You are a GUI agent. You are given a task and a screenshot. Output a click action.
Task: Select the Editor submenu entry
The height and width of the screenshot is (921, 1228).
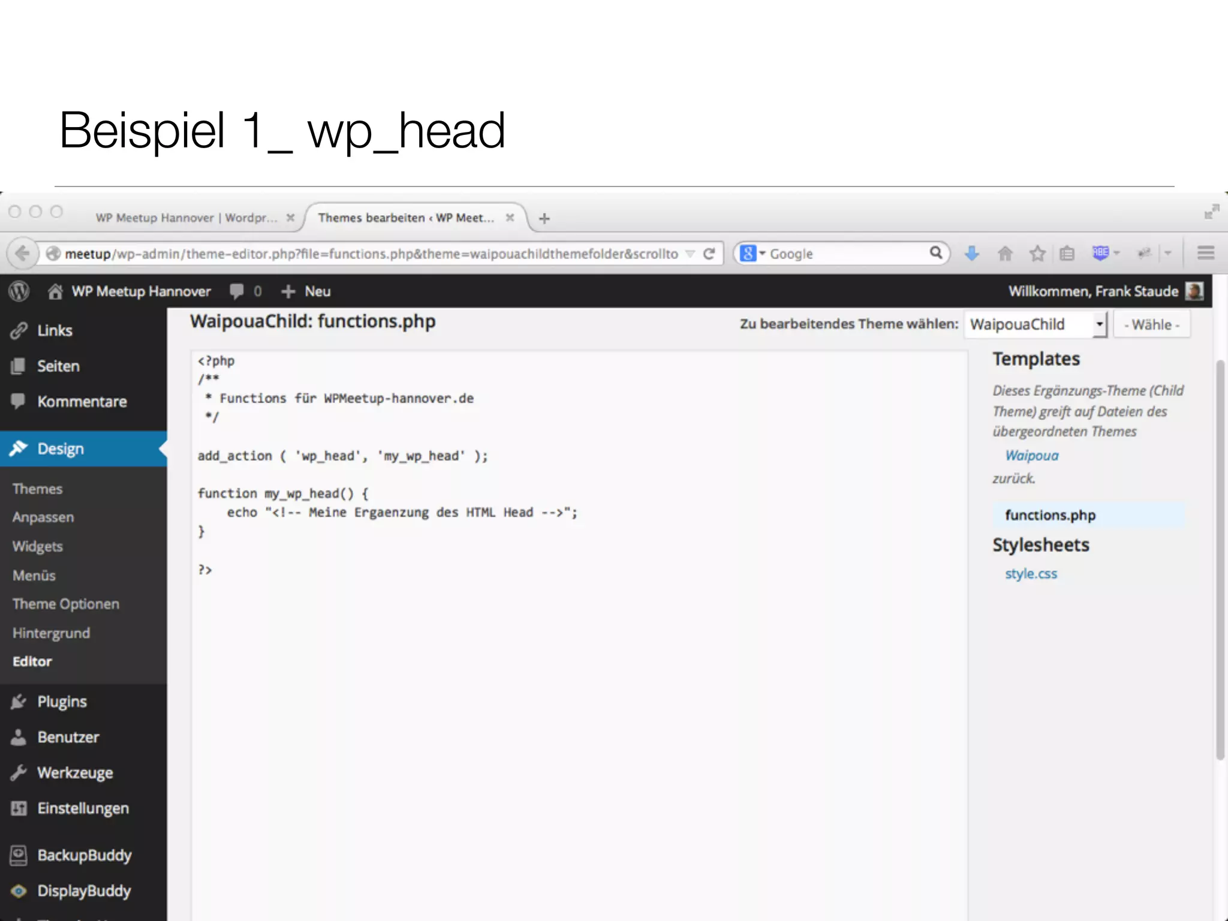(x=32, y=661)
